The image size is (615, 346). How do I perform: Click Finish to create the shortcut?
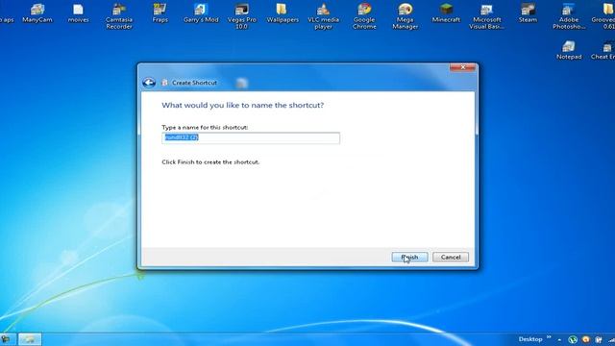[409, 258]
